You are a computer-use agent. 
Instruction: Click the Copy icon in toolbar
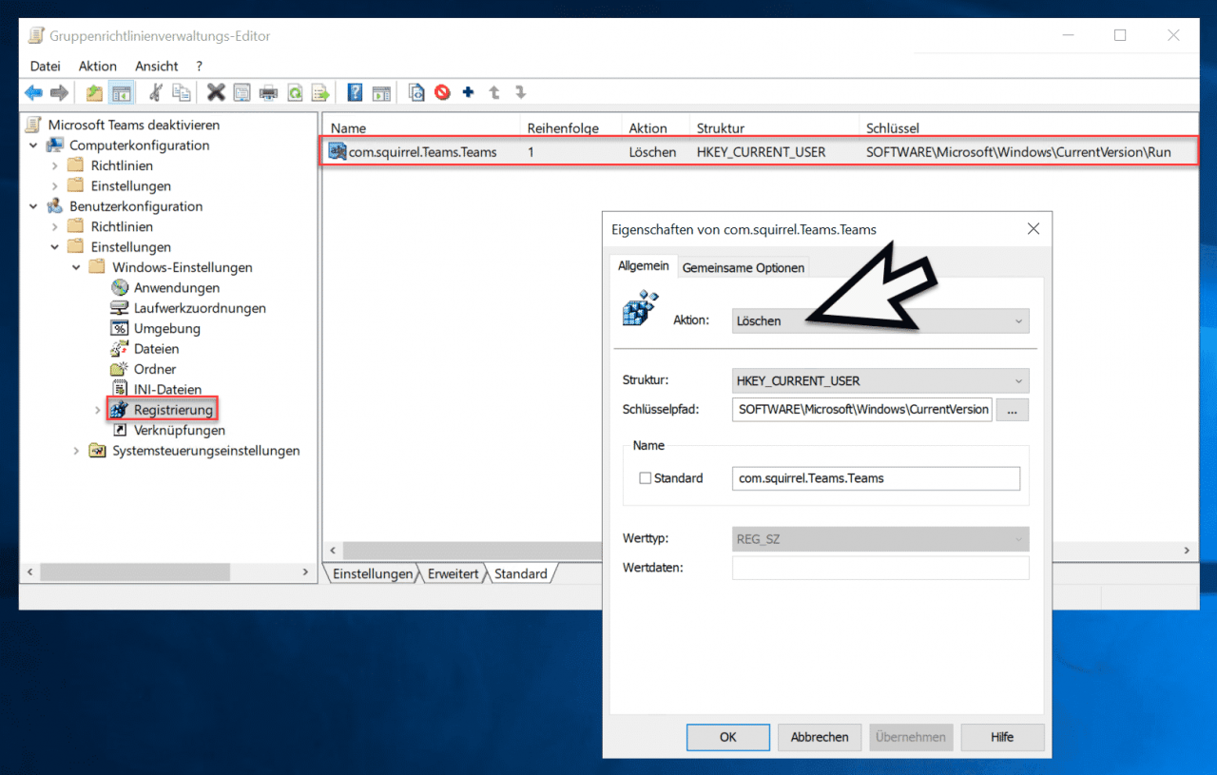point(181,92)
